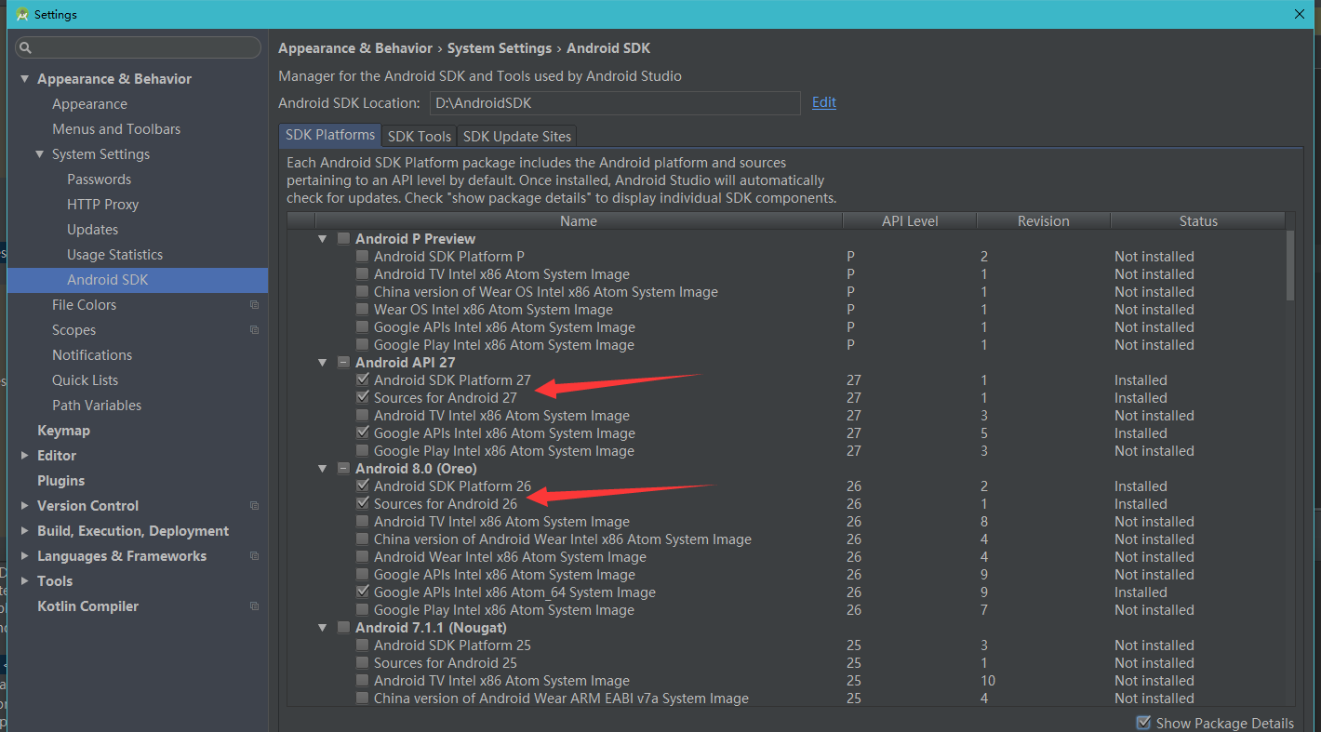1321x732 pixels.
Task: Select Android SDK in settings tree
Action: pos(138,280)
